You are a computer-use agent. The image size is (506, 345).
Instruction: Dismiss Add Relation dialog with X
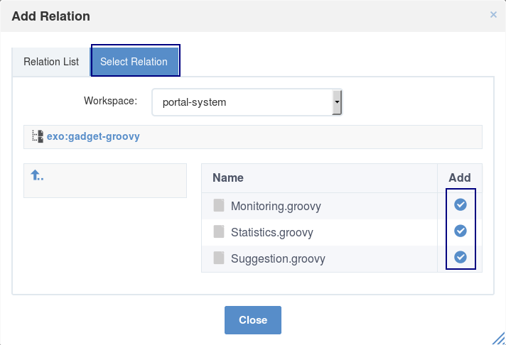click(493, 14)
